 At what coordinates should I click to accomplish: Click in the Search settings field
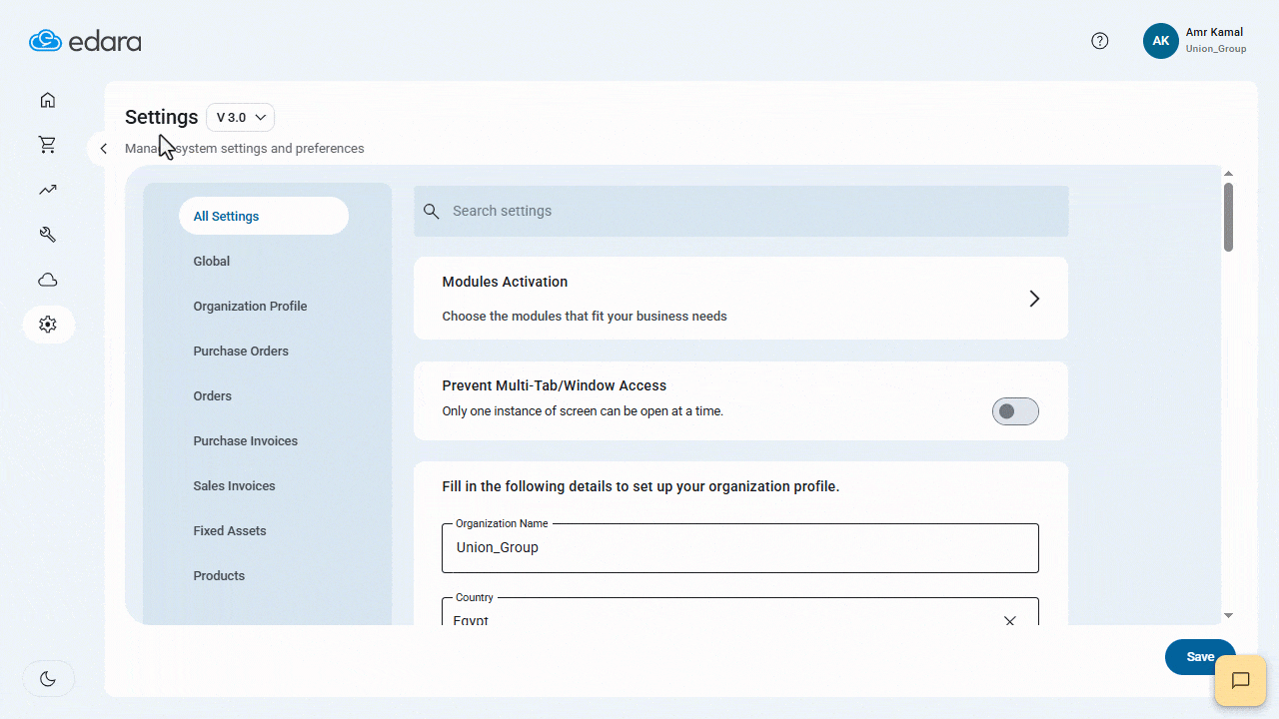click(741, 211)
